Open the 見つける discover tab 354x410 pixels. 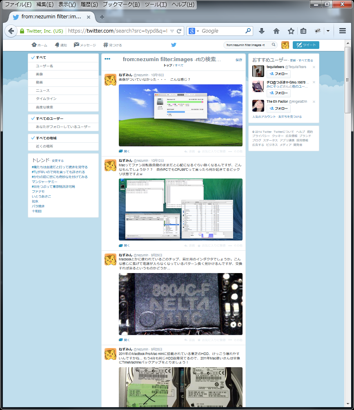point(113,45)
